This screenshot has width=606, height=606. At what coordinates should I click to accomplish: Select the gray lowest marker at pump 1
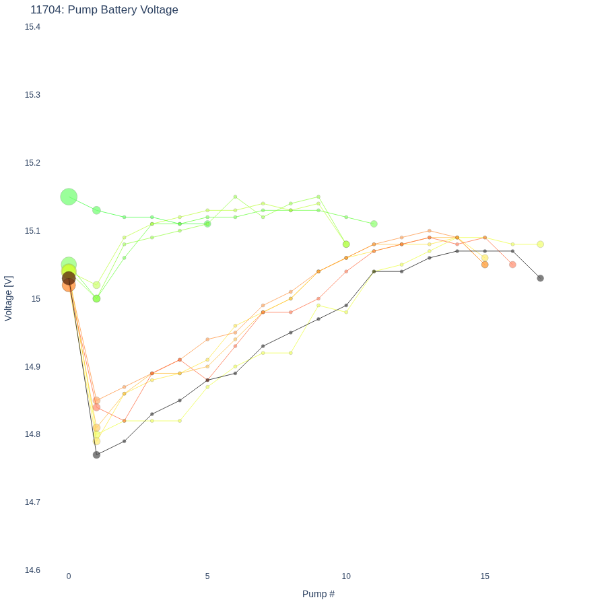point(96,455)
